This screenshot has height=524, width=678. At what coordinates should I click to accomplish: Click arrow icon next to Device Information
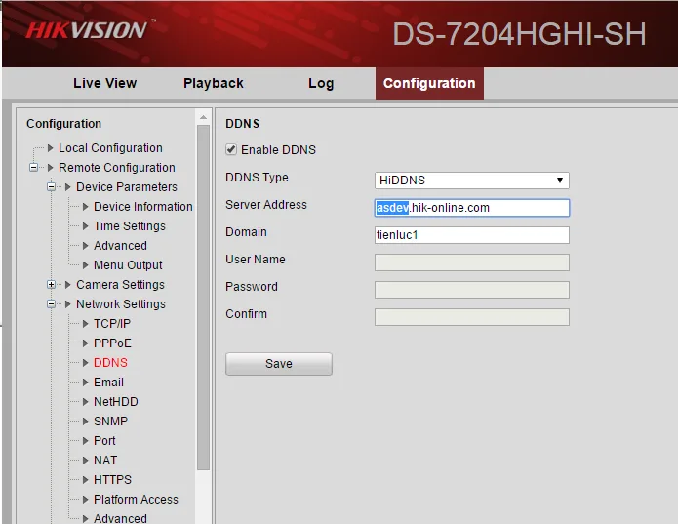[x=85, y=207]
